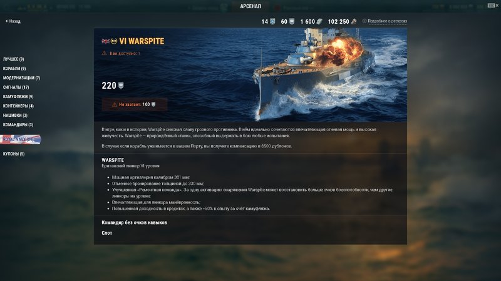Open the Лучшее (9) category
Screen dimensions: 501x281
pyautogui.click(x=13, y=59)
